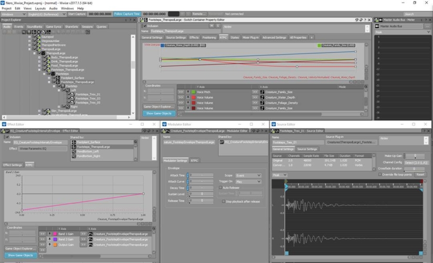Click the Footsteps_Trex_01 sound icon in tree
This screenshot has width=433, height=263.
pos(72,94)
